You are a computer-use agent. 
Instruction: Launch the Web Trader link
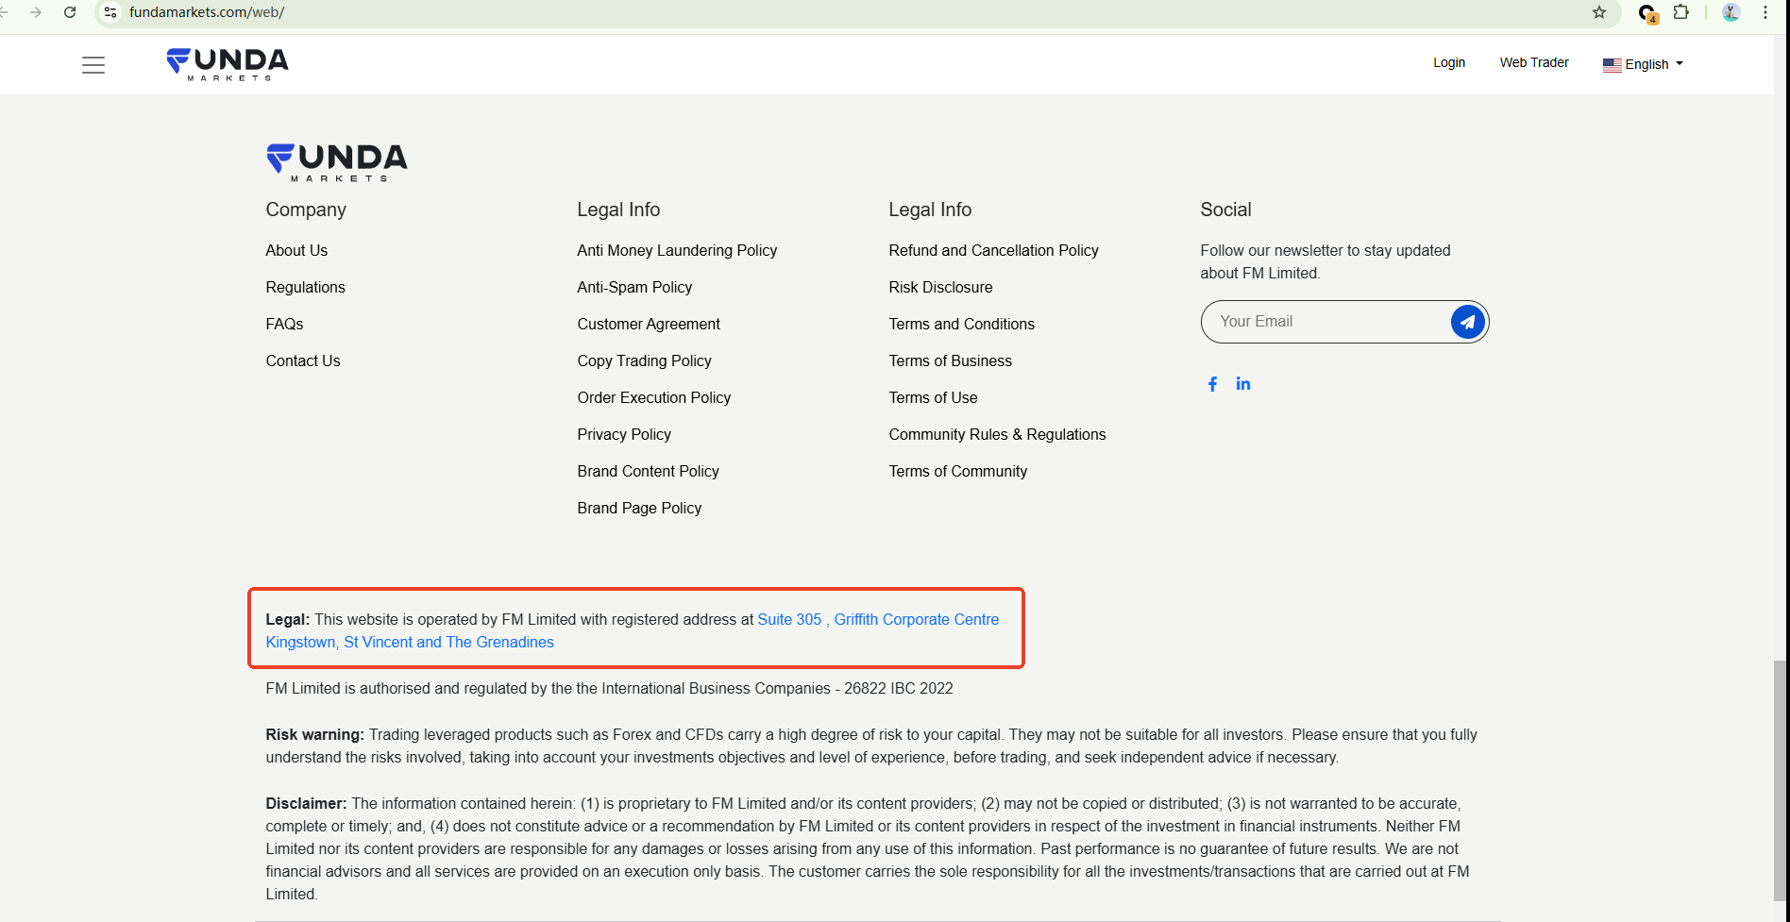tap(1534, 62)
